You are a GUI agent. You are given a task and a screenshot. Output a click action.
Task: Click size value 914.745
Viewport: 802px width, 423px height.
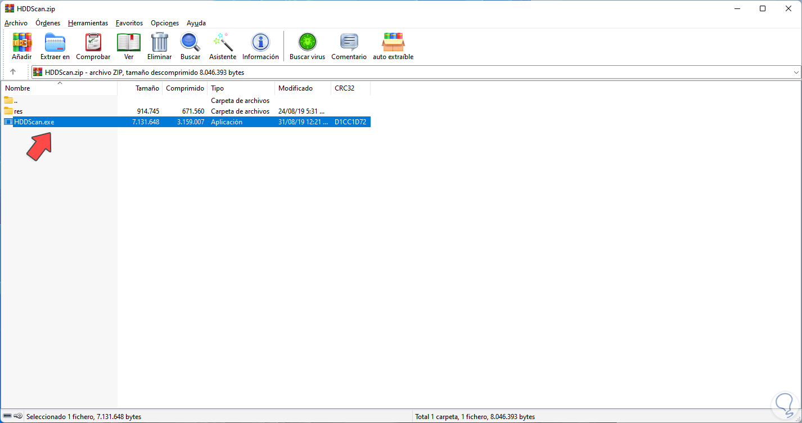(x=148, y=111)
